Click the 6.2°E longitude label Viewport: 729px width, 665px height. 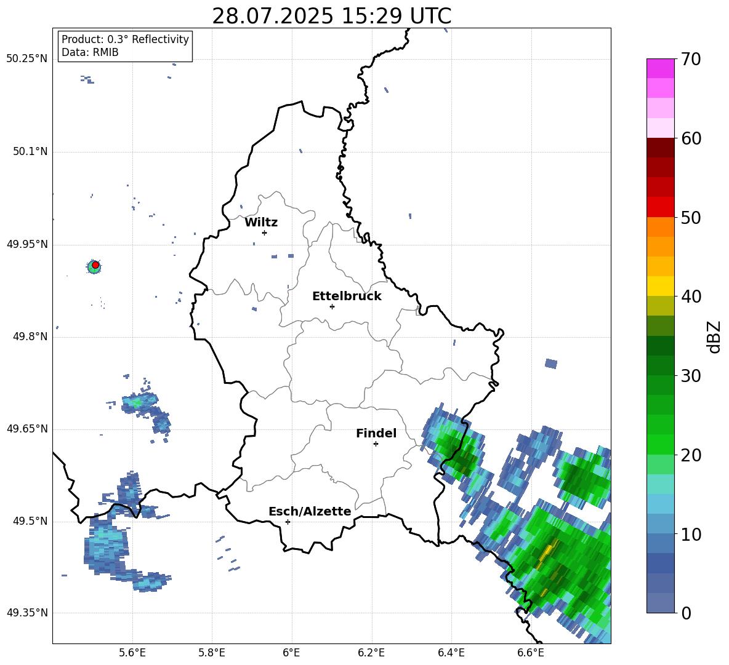click(371, 653)
